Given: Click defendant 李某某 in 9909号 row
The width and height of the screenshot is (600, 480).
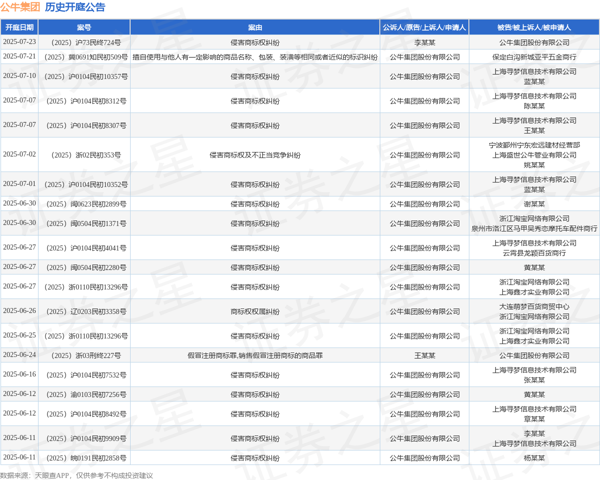Looking at the screenshot, I should [x=534, y=433].
